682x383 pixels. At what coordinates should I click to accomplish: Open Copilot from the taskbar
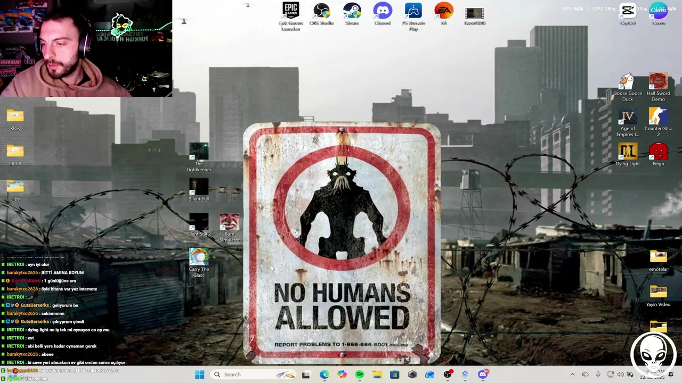[x=342, y=374]
